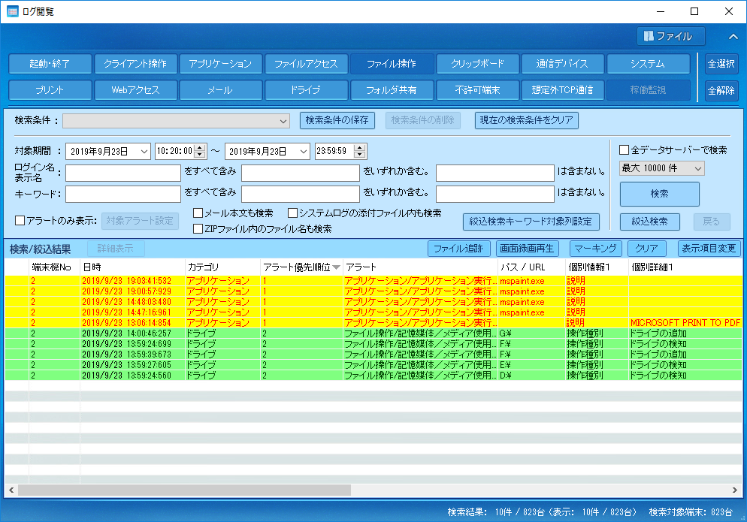Toggle the クリップボード log category
Viewport: 747px width, 522px height.
(x=477, y=63)
